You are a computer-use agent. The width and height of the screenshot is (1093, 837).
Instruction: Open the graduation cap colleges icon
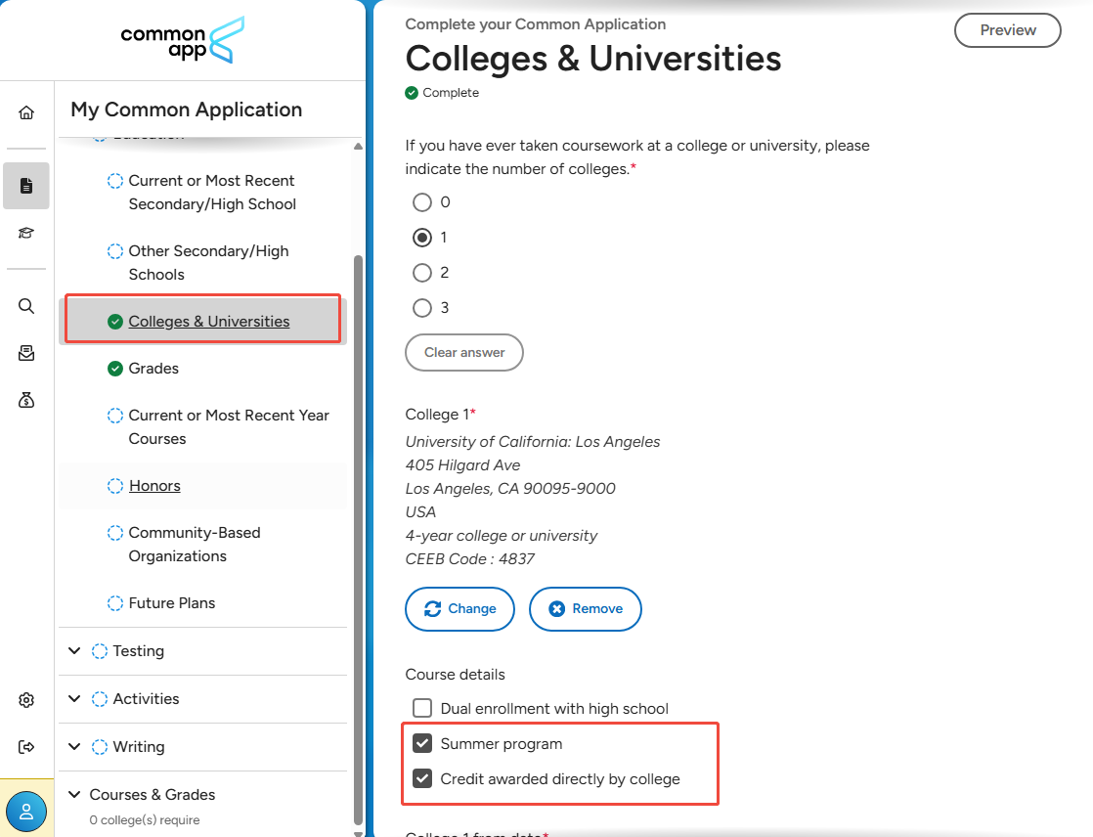click(26, 233)
